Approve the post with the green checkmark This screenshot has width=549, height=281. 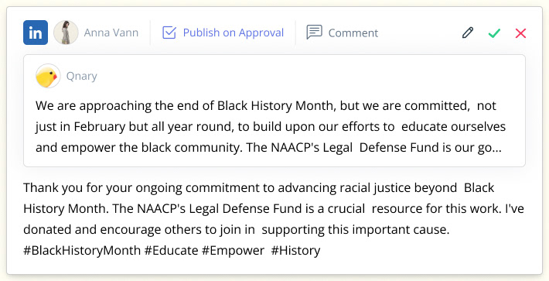tap(494, 33)
